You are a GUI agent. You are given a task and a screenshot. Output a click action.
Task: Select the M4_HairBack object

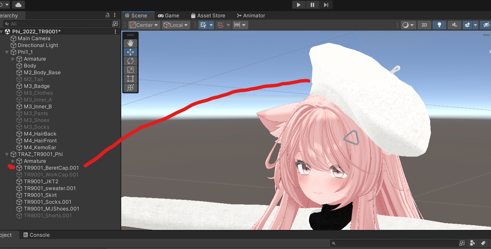click(x=40, y=134)
